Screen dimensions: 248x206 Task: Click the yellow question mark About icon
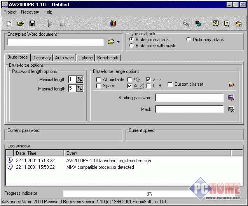[227, 24]
